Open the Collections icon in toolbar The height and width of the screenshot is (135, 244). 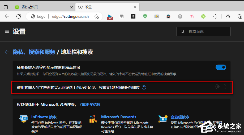[240, 16]
